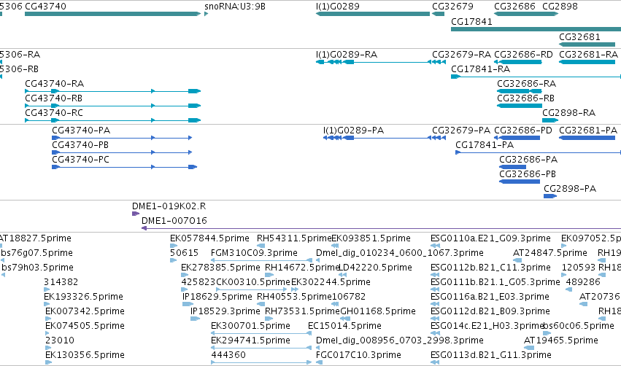
Task: Click the CG32679-PA protein label
Action: 461,131
